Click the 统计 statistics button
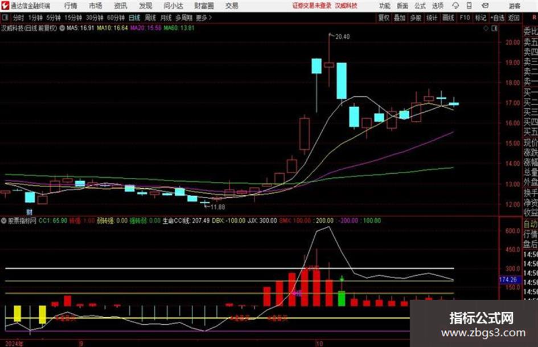The image size is (538, 347). tap(432, 18)
